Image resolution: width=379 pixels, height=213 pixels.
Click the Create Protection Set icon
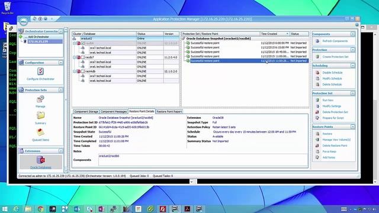[317, 57]
